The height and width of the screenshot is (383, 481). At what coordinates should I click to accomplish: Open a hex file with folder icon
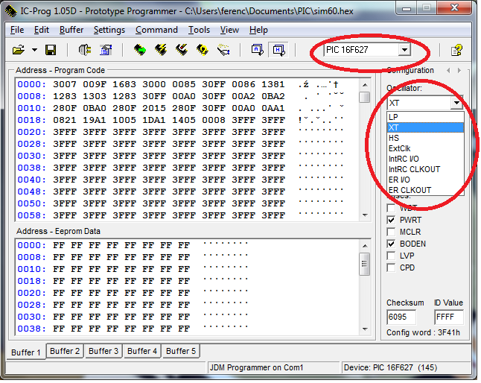coord(19,50)
